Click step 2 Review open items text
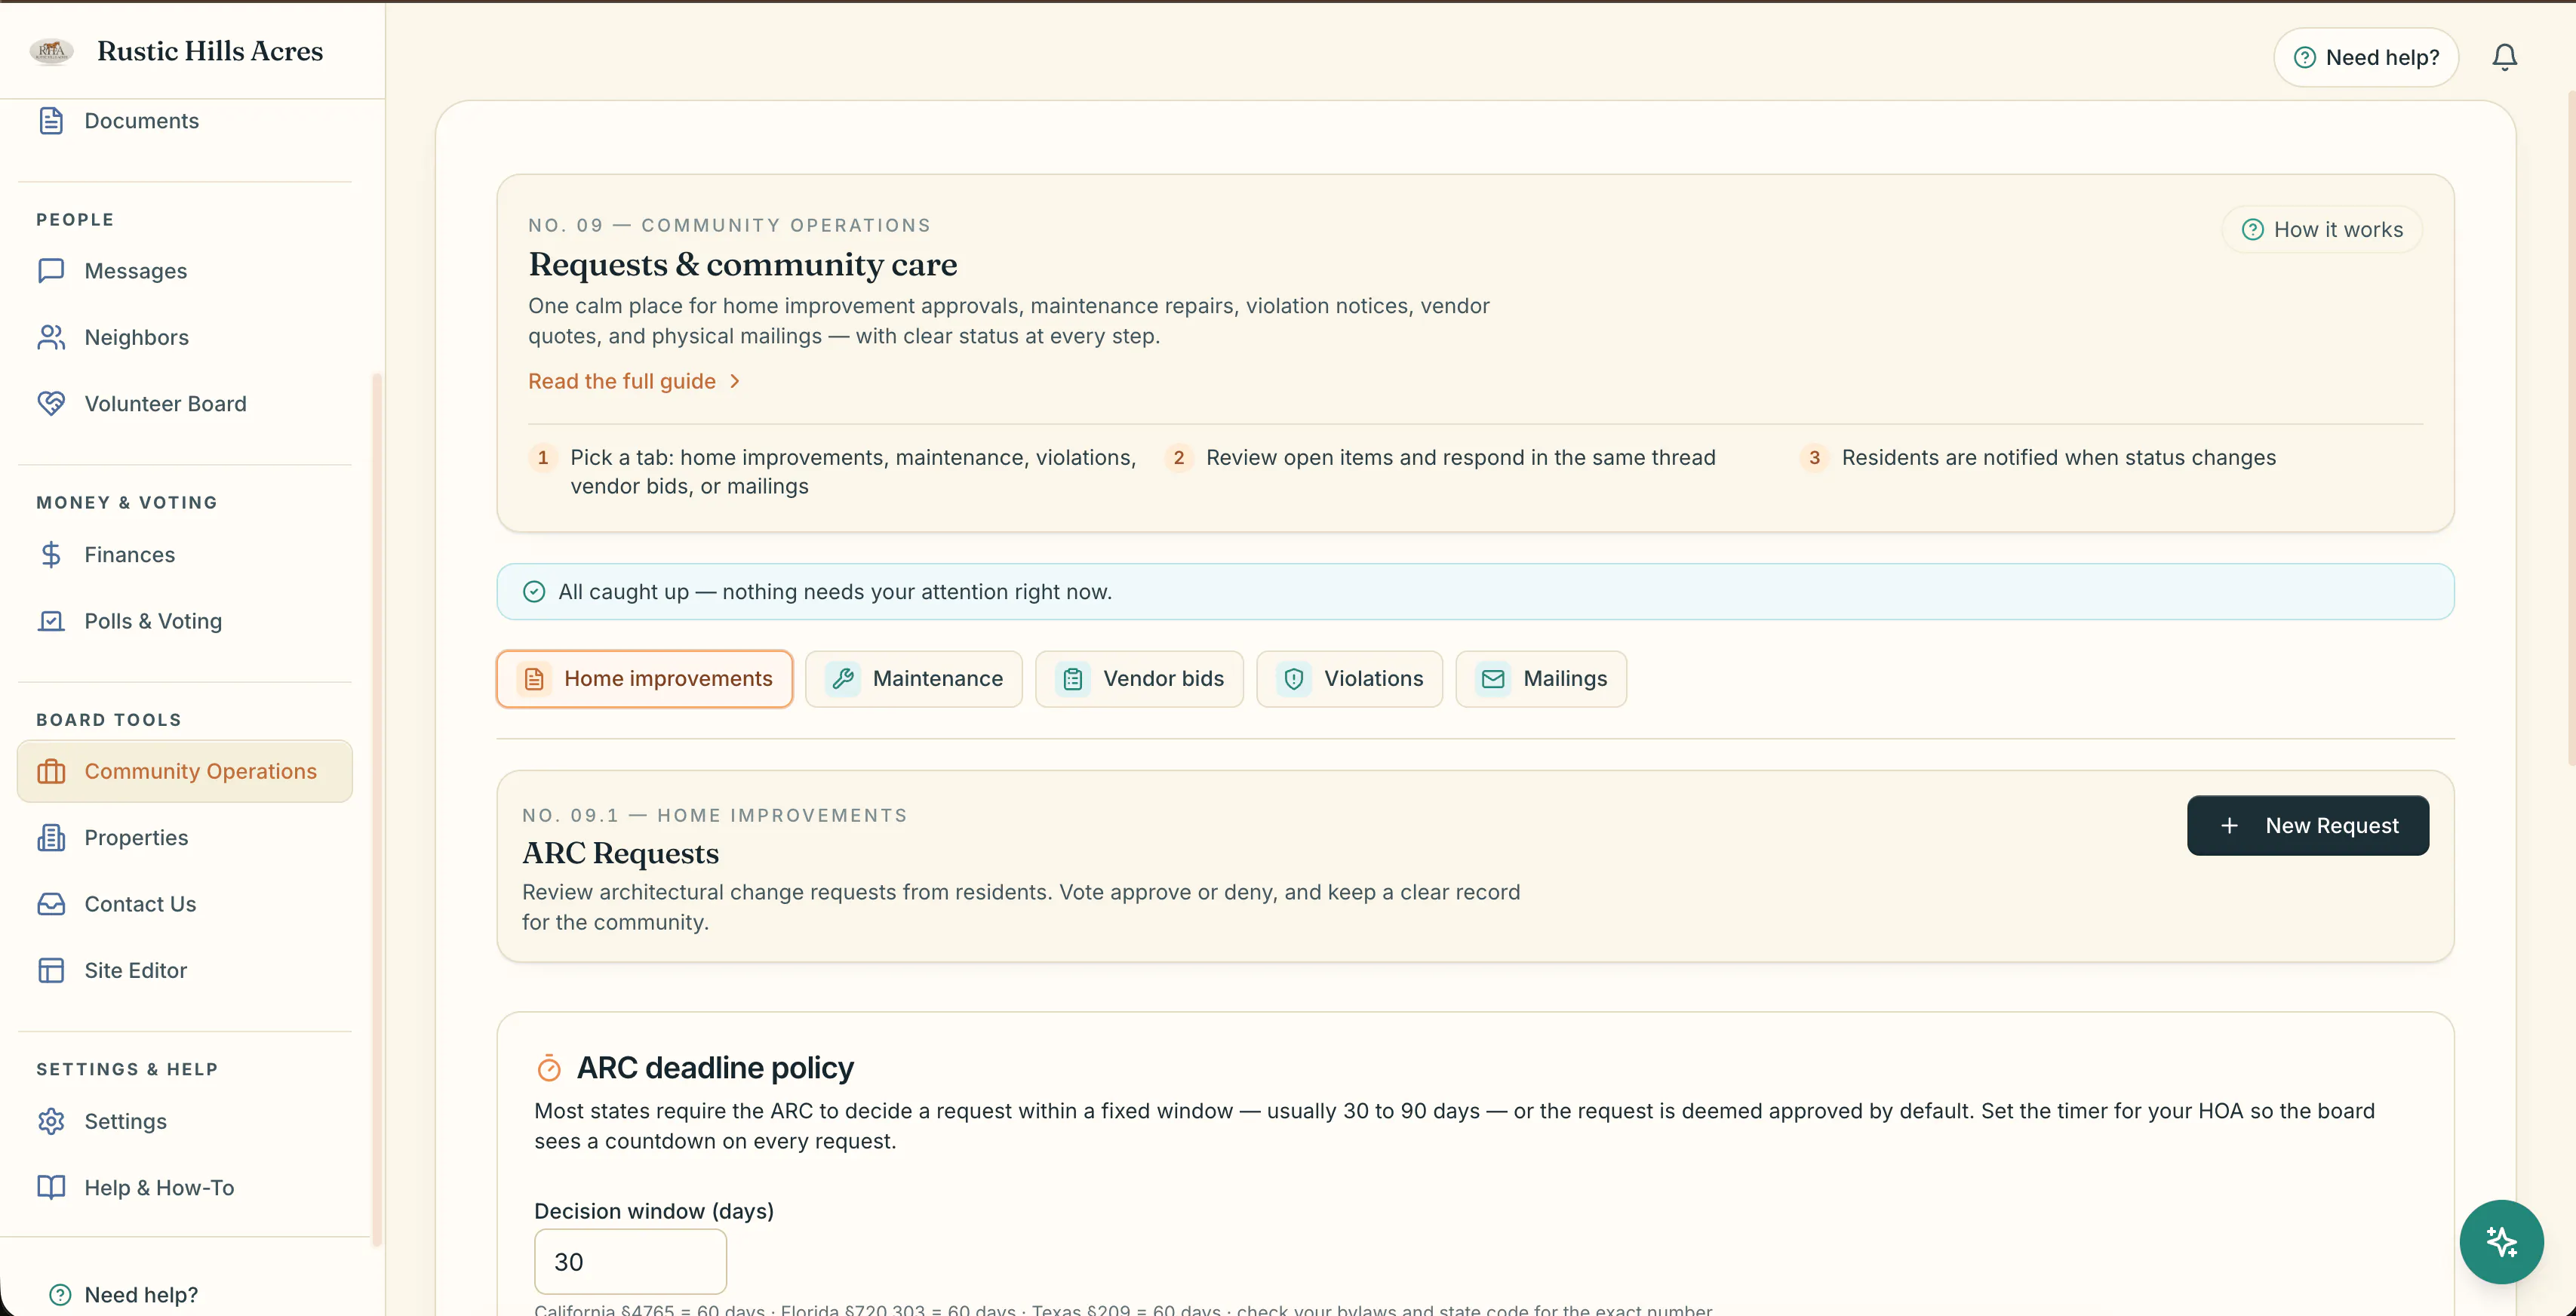This screenshot has height=1316, width=2576. pyautogui.click(x=1460, y=458)
